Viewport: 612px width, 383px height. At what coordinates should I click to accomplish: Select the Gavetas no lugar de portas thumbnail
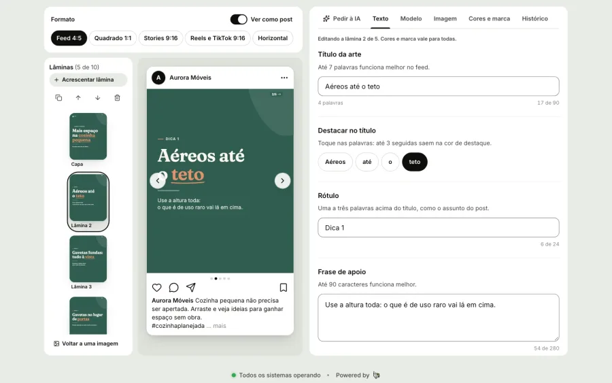(88, 316)
